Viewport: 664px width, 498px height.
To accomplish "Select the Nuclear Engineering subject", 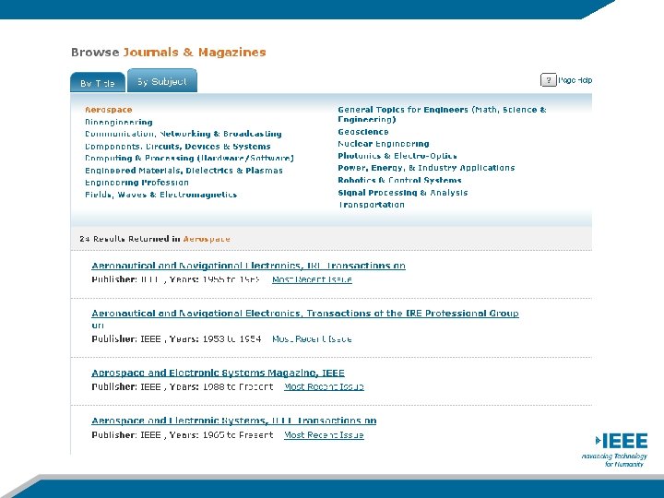I will click(x=384, y=144).
